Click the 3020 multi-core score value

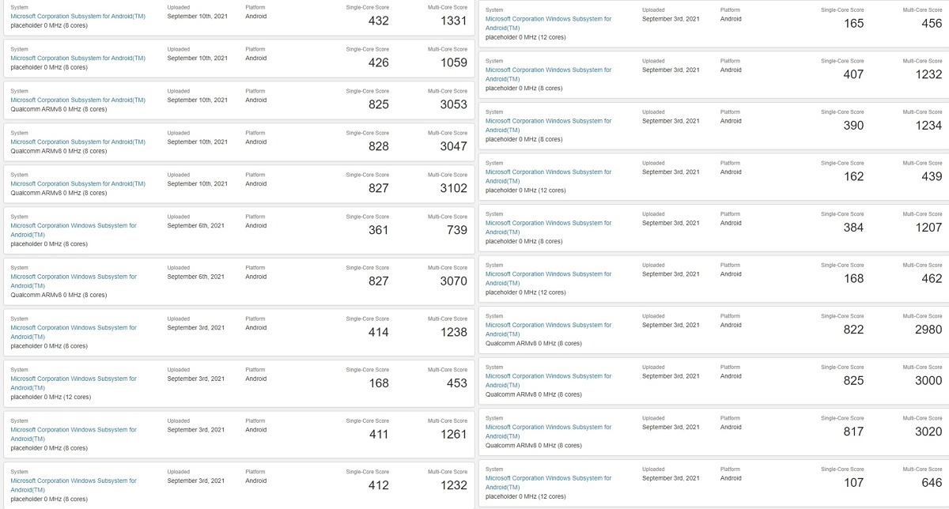(x=928, y=432)
